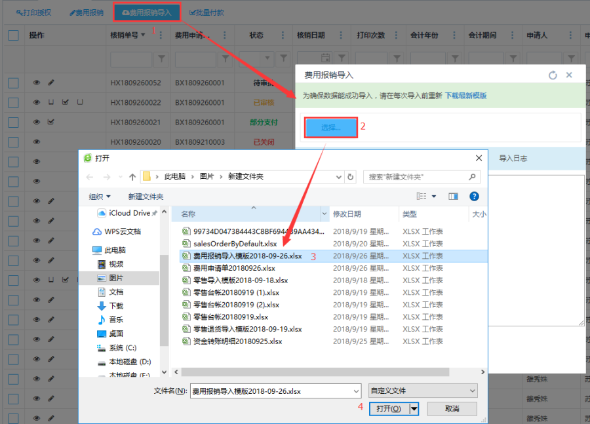
Task: Click the help question mark icon
Action: click(474, 196)
